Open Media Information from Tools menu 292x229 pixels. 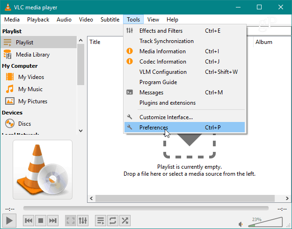(x=184, y=51)
